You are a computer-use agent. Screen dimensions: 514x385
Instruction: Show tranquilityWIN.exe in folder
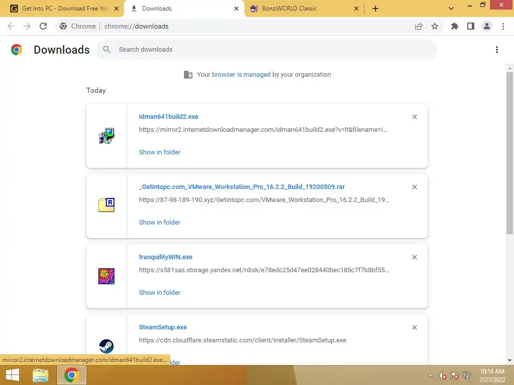160,292
